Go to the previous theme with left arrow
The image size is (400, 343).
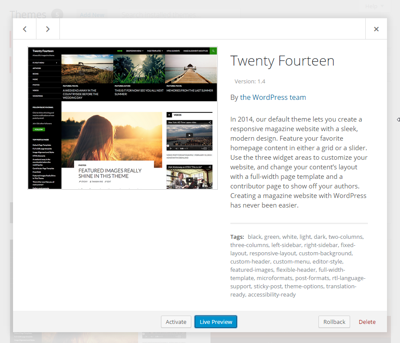pos(25,29)
